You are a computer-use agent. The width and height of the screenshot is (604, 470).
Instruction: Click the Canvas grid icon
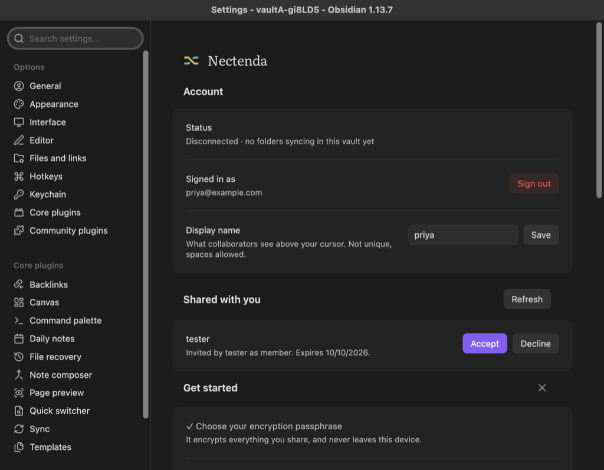coord(19,302)
